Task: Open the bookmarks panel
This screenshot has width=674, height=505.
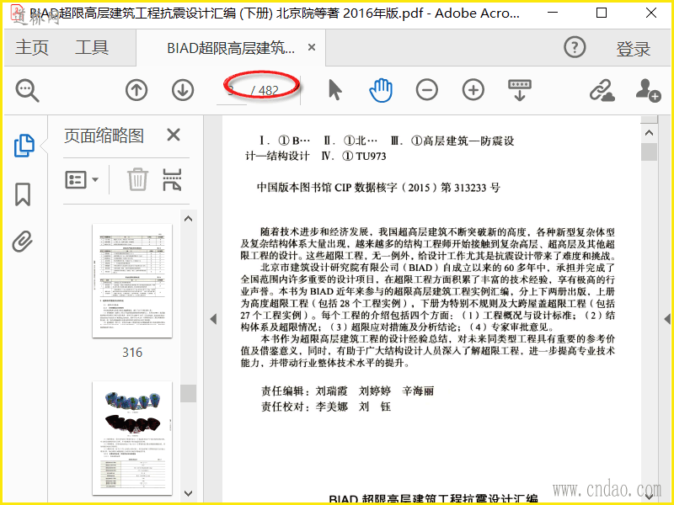Action: (23, 194)
